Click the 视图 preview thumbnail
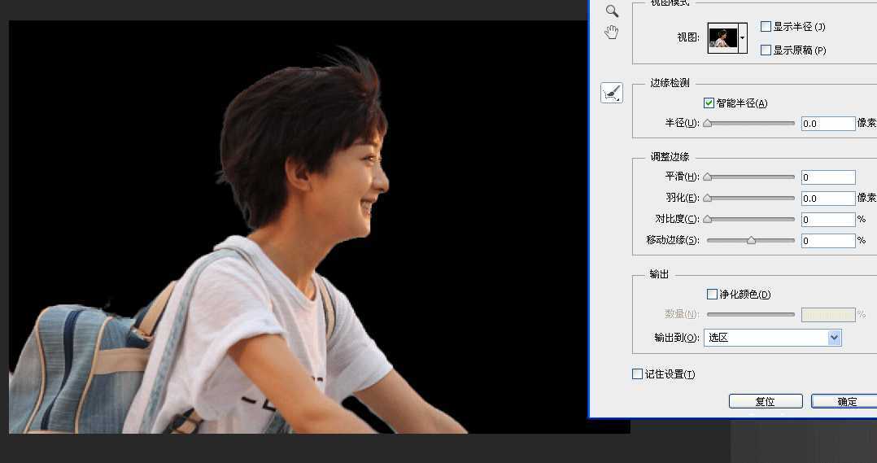This screenshot has height=463, width=877. (x=722, y=38)
